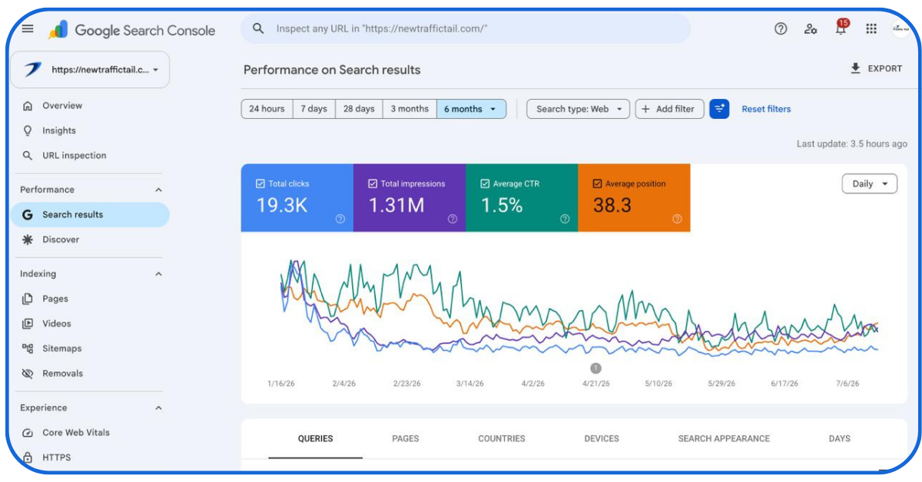The width and height of the screenshot is (922, 482).
Task: Open the 6 months date range dropdown
Action: pyautogui.click(x=472, y=109)
